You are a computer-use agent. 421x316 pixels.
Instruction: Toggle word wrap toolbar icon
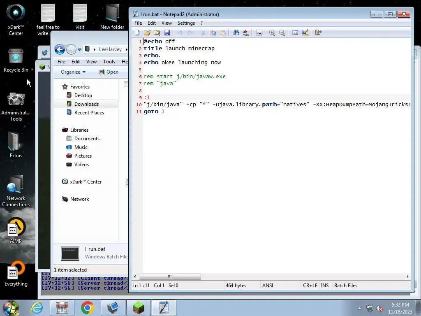coord(259,33)
